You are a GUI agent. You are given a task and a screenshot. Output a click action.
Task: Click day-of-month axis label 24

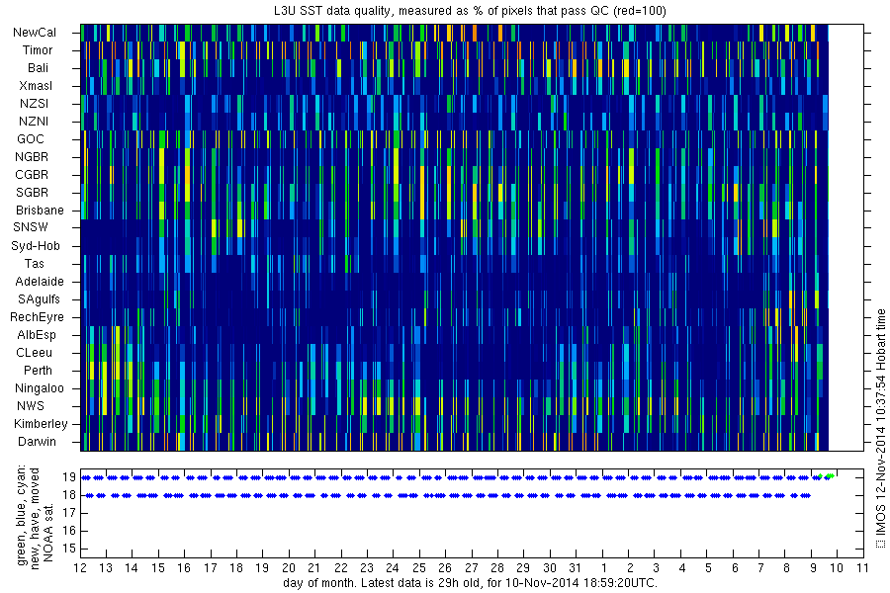393,568
